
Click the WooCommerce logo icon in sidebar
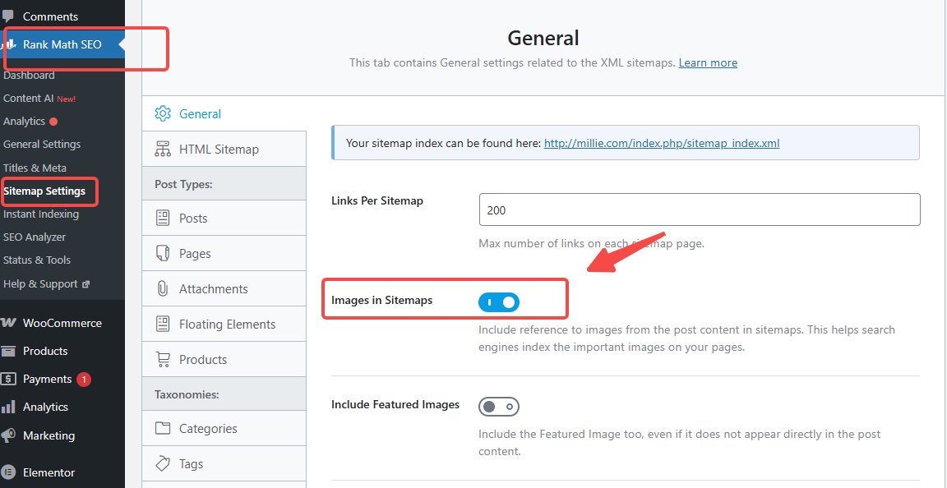click(9, 323)
